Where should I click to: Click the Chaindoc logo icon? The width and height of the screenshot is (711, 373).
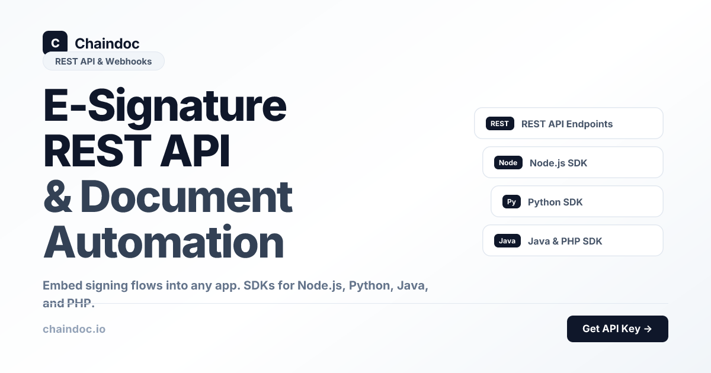[55, 43]
